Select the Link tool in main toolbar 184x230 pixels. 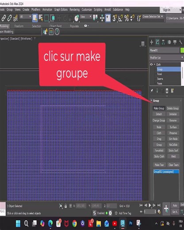[x=4, y=18]
